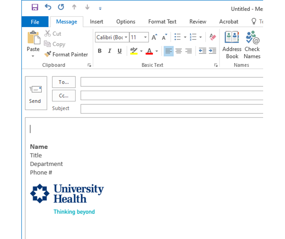
Task: Increase the font size with Grow Font
Action: point(154,37)
